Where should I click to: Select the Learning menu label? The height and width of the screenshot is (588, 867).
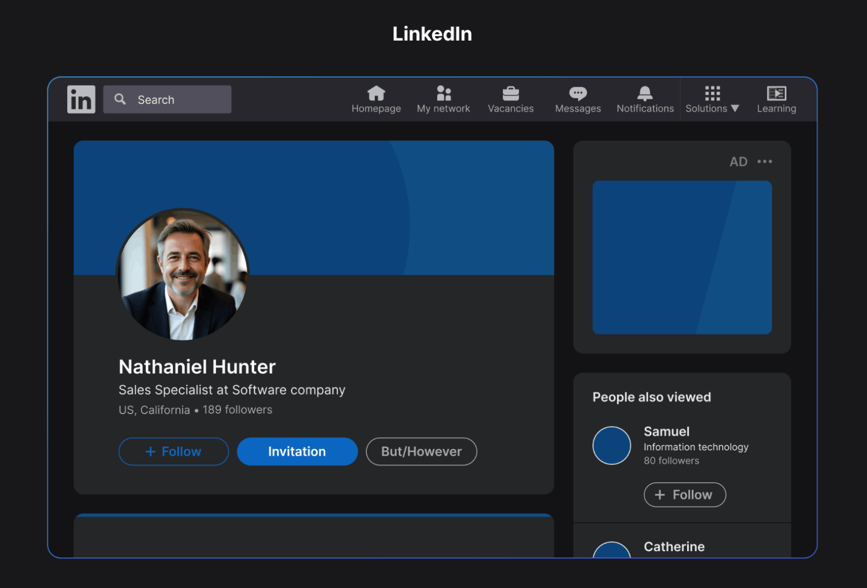pyautogui.click(x=777, y=108)
